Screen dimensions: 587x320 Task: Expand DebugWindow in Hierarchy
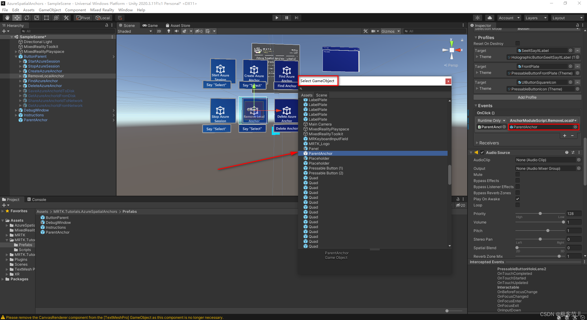[x=16, y=110]
